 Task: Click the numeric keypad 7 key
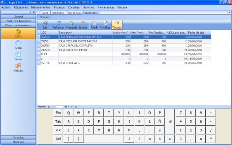point(181,113)
